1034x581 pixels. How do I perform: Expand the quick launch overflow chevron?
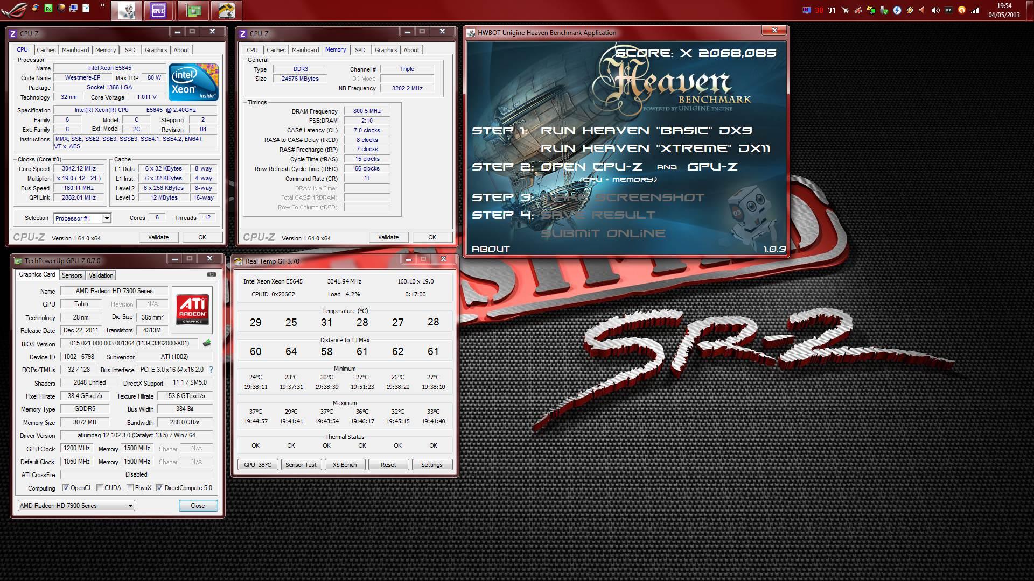[103, 6]
